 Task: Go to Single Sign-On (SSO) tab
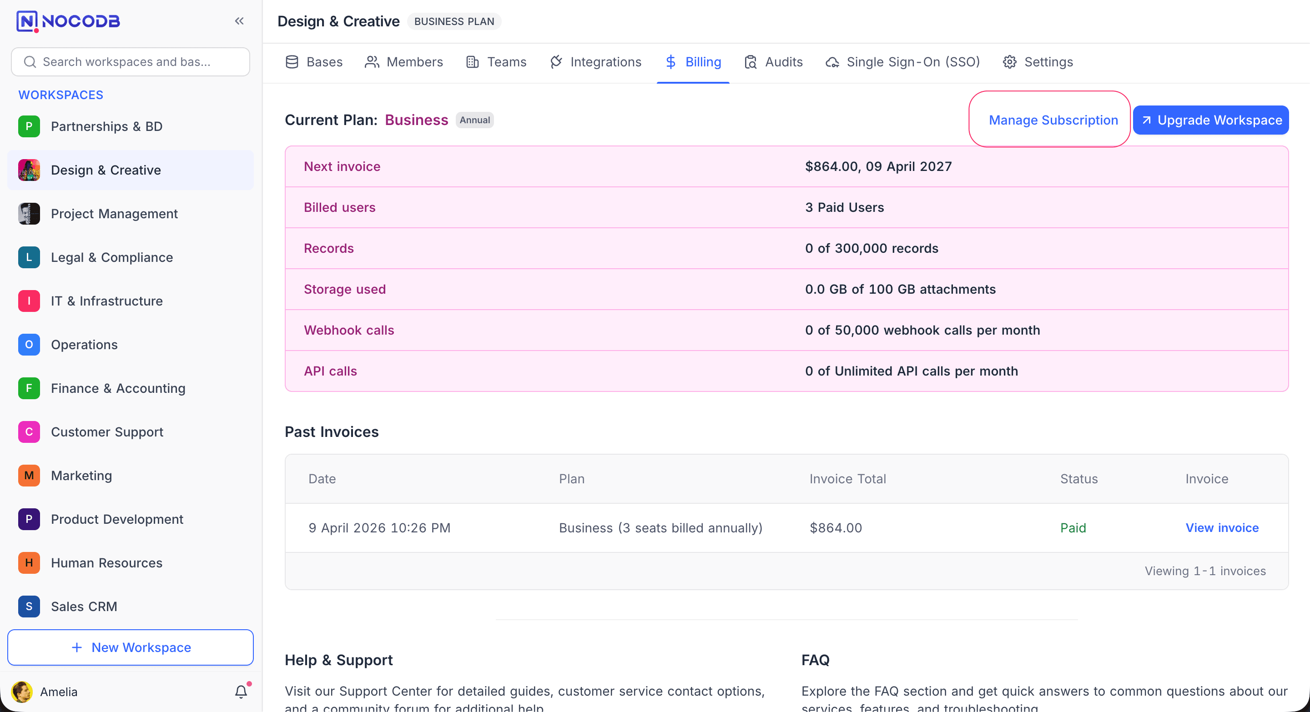[x=902, y=62]
